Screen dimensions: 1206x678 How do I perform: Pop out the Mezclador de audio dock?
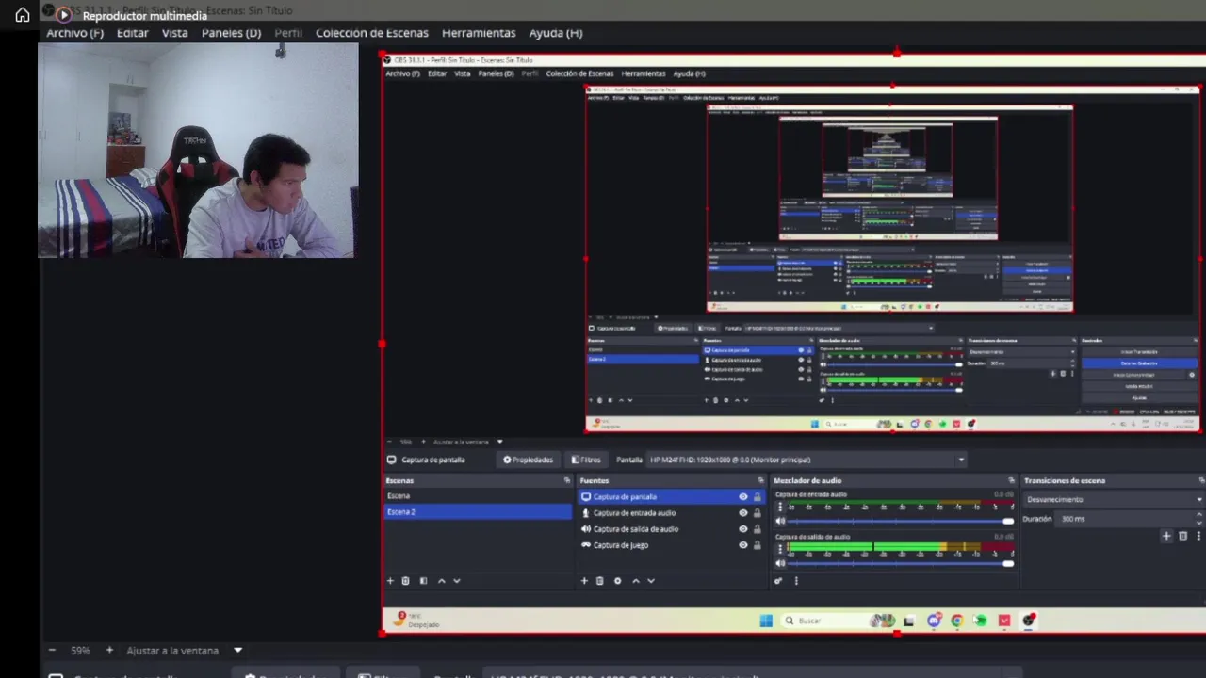tap(1012, 480)
